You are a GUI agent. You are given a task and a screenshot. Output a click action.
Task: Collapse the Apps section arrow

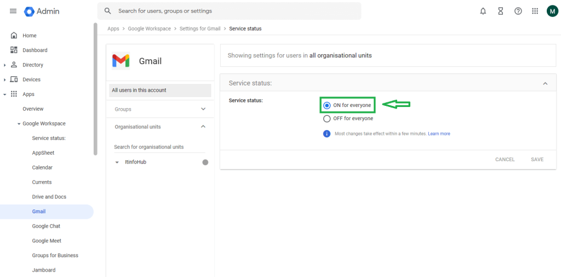pyautogui.click(x=4, y=94)
